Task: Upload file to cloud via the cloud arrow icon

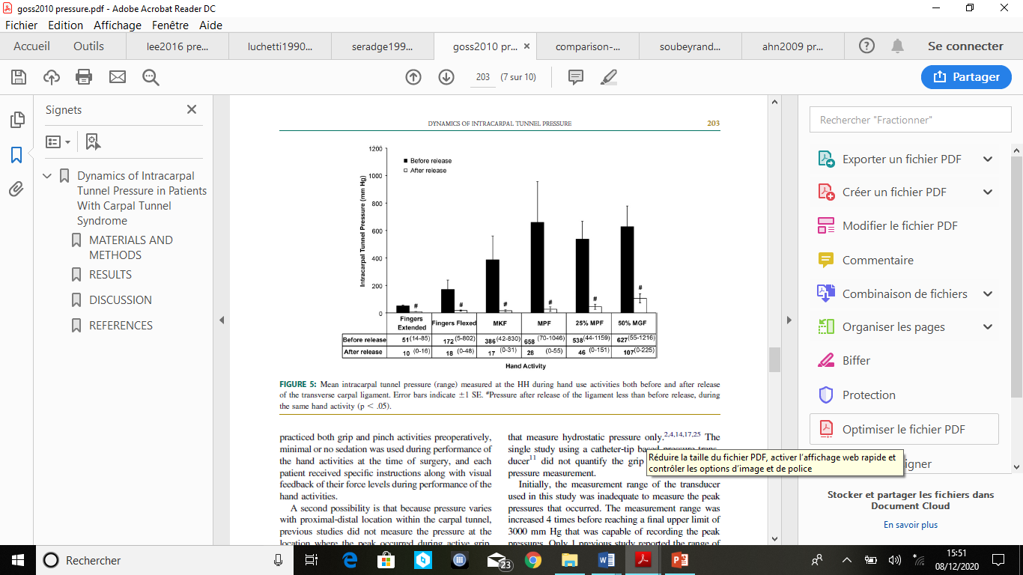Action: click(x=51, y=77)
